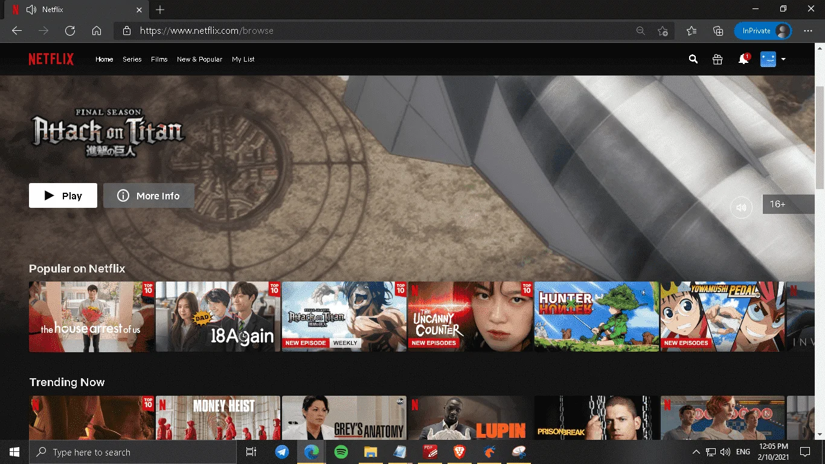825x464 pixels.
Task: Open the Series menu item
Action: pyautogui.click(x=132, y=59)
